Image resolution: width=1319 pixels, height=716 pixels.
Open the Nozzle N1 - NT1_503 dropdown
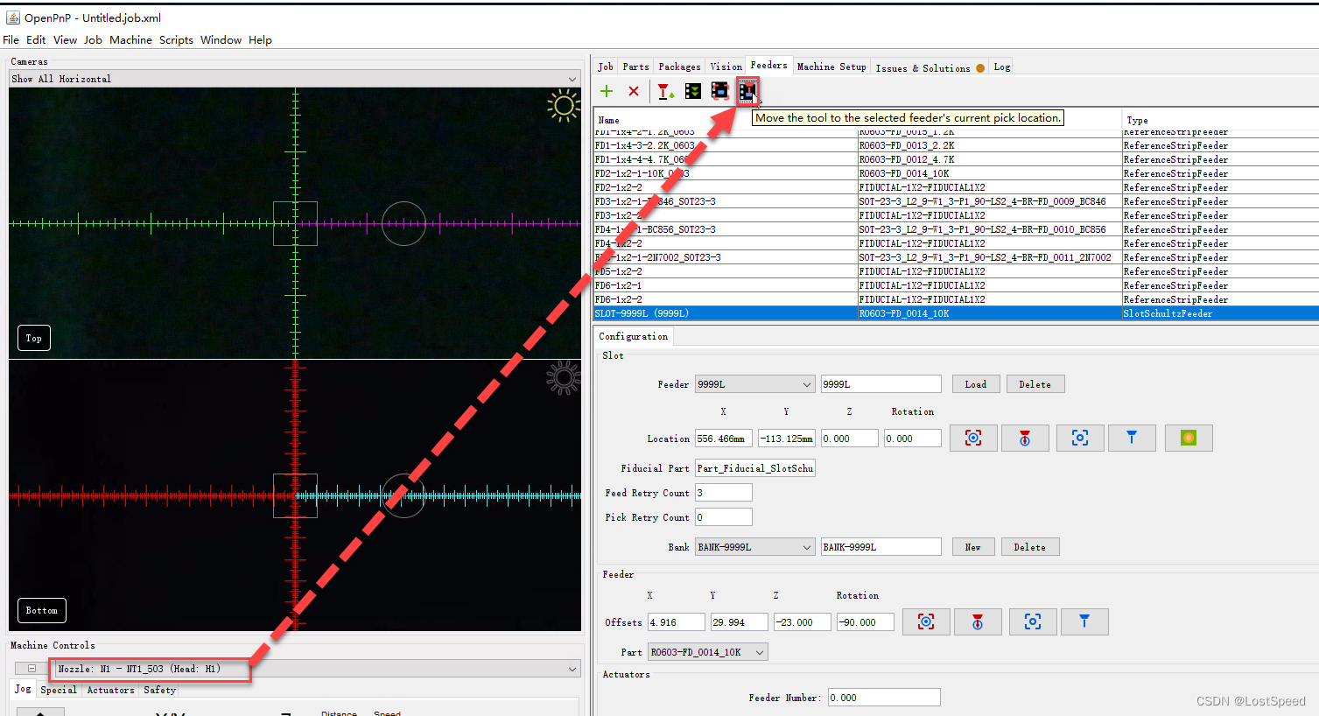pyautogui.click(x=318, y=669)
